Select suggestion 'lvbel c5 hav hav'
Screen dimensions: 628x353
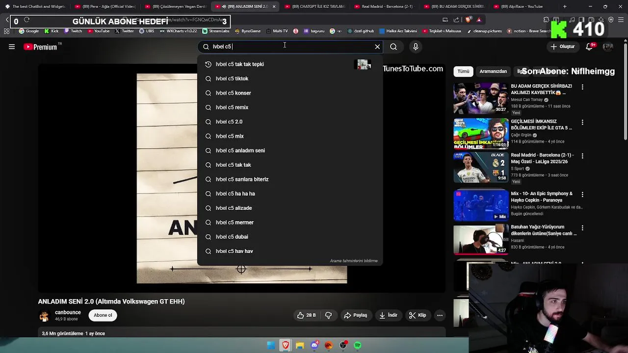click(x=289, y=251)
